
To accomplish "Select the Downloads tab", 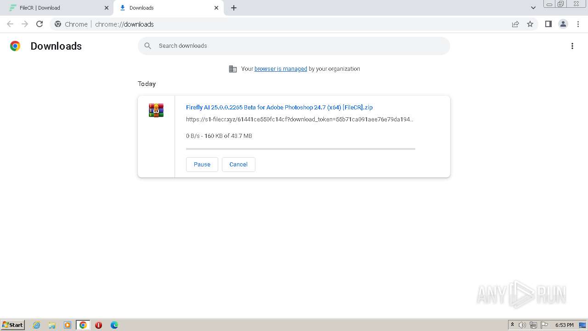I will (x=168, y=8).
